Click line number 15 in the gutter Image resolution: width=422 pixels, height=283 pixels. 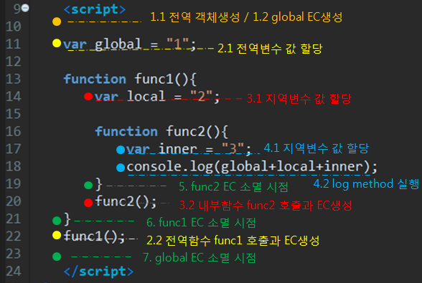[x=13, y=114]
